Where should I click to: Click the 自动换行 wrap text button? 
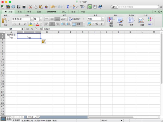(x=75, y=19)
